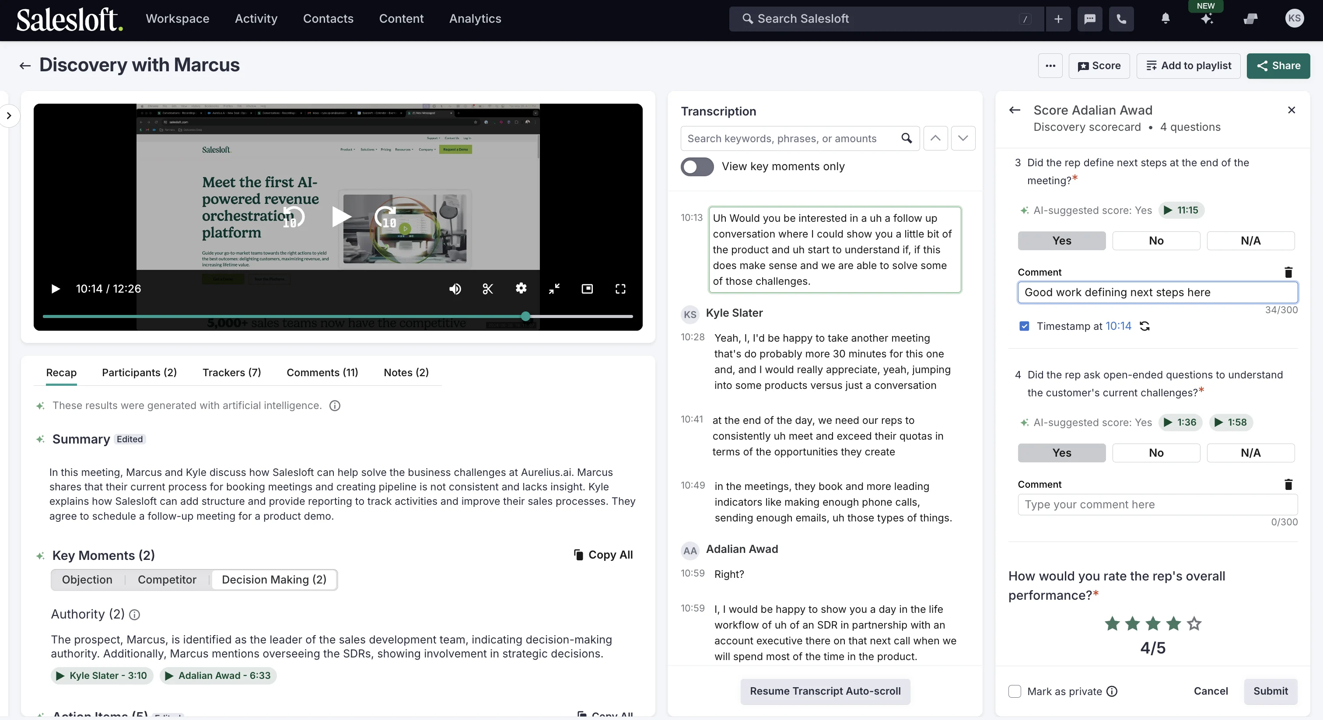Image resolution: width=1323 pixels, height=720 pixels.
Task: Select Yes for question 4
Action: (1061, 452)
